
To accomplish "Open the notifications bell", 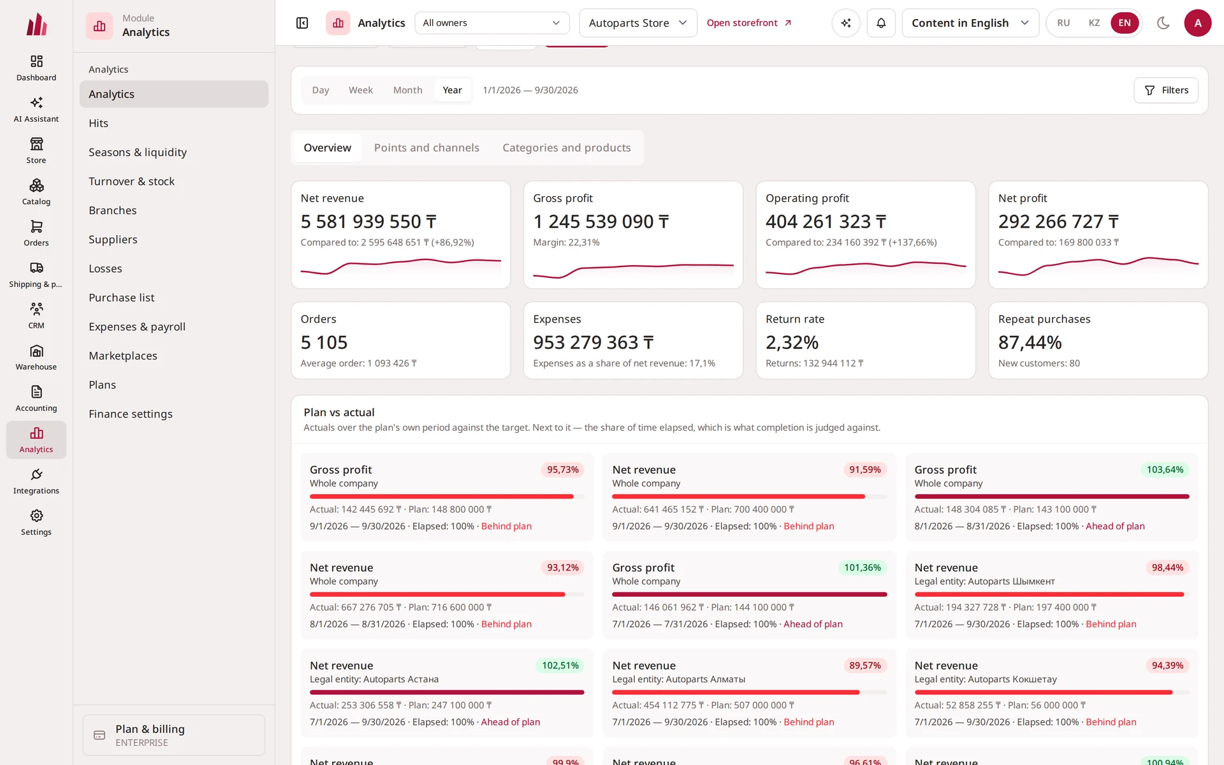I will 881,23.
